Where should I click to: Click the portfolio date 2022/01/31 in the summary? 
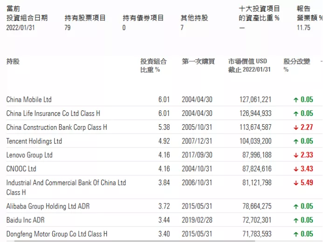(x=21, y=28)
